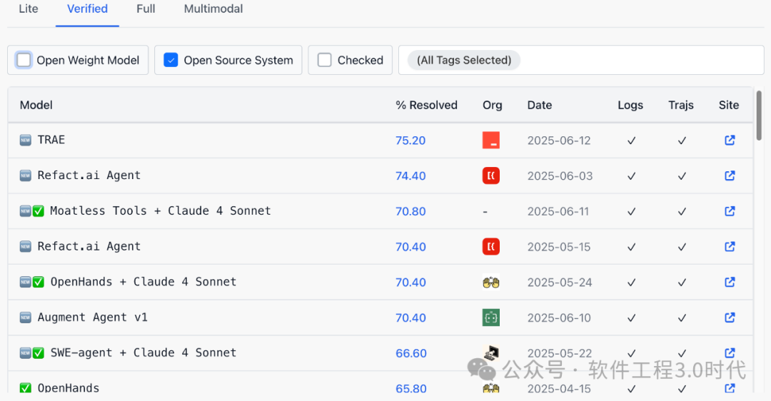The image size is (771, 401).
Task: Open the All Tags Selected dropdown
Action: pyautogui.click(x=581, y=60)
